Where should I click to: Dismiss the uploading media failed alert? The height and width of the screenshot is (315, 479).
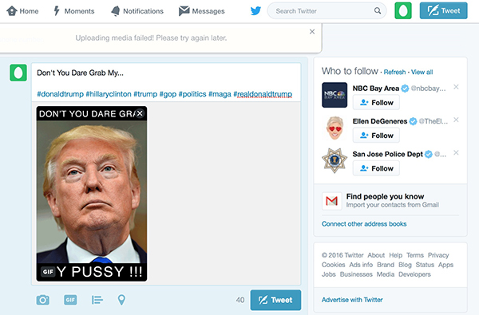312,31
